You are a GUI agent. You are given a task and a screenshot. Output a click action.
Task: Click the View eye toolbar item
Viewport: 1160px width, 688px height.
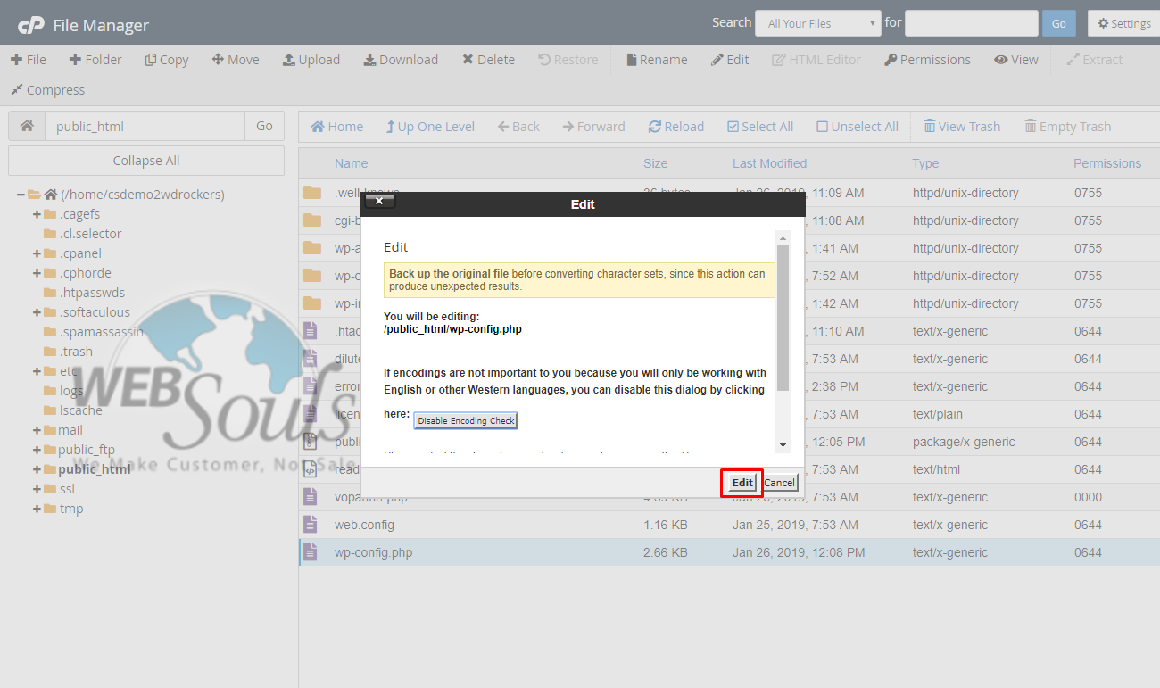1016,60
